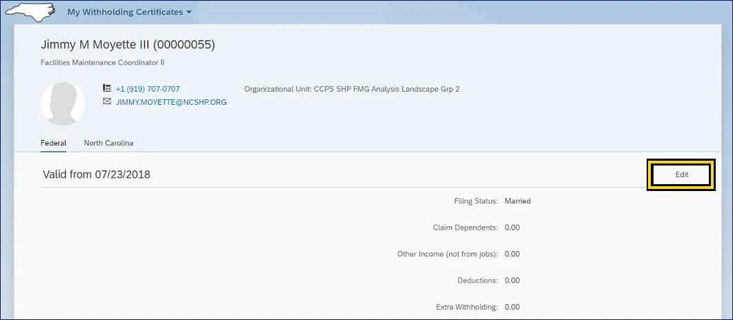Open the My Withholding Certificates title menu
The height and width of the screenshot is (320, 733).
124,12
